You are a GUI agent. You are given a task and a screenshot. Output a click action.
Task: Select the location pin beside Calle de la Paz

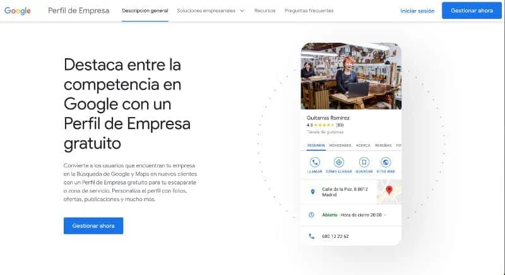tap(312, 192)
